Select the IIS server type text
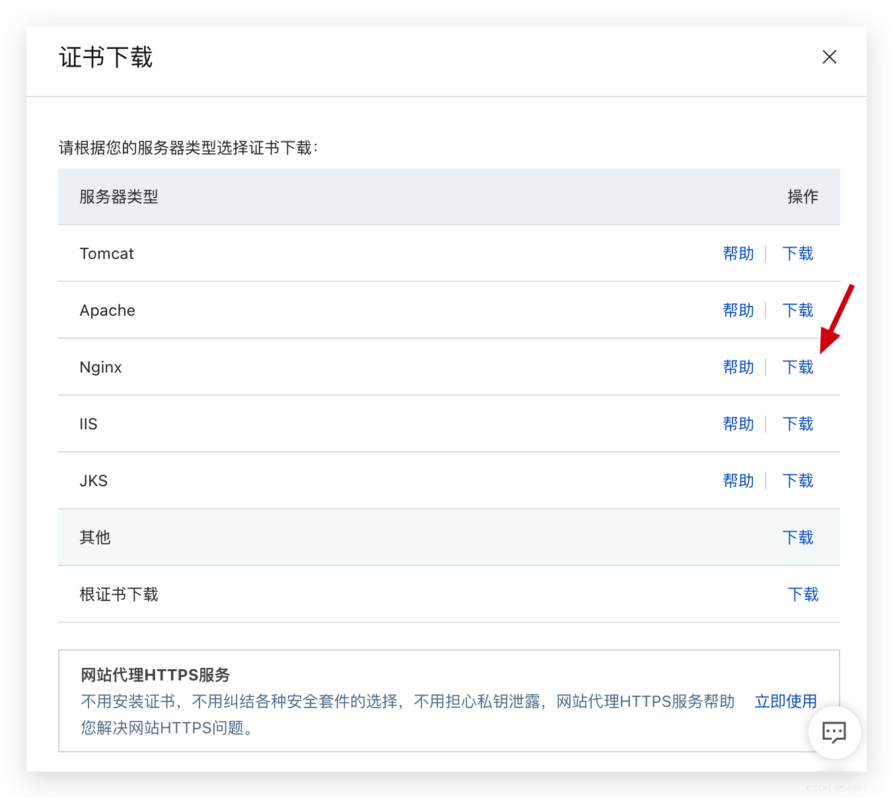 tap(89, 424)
